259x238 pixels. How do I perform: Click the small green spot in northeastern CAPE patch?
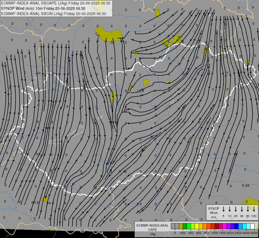point(179,37)
